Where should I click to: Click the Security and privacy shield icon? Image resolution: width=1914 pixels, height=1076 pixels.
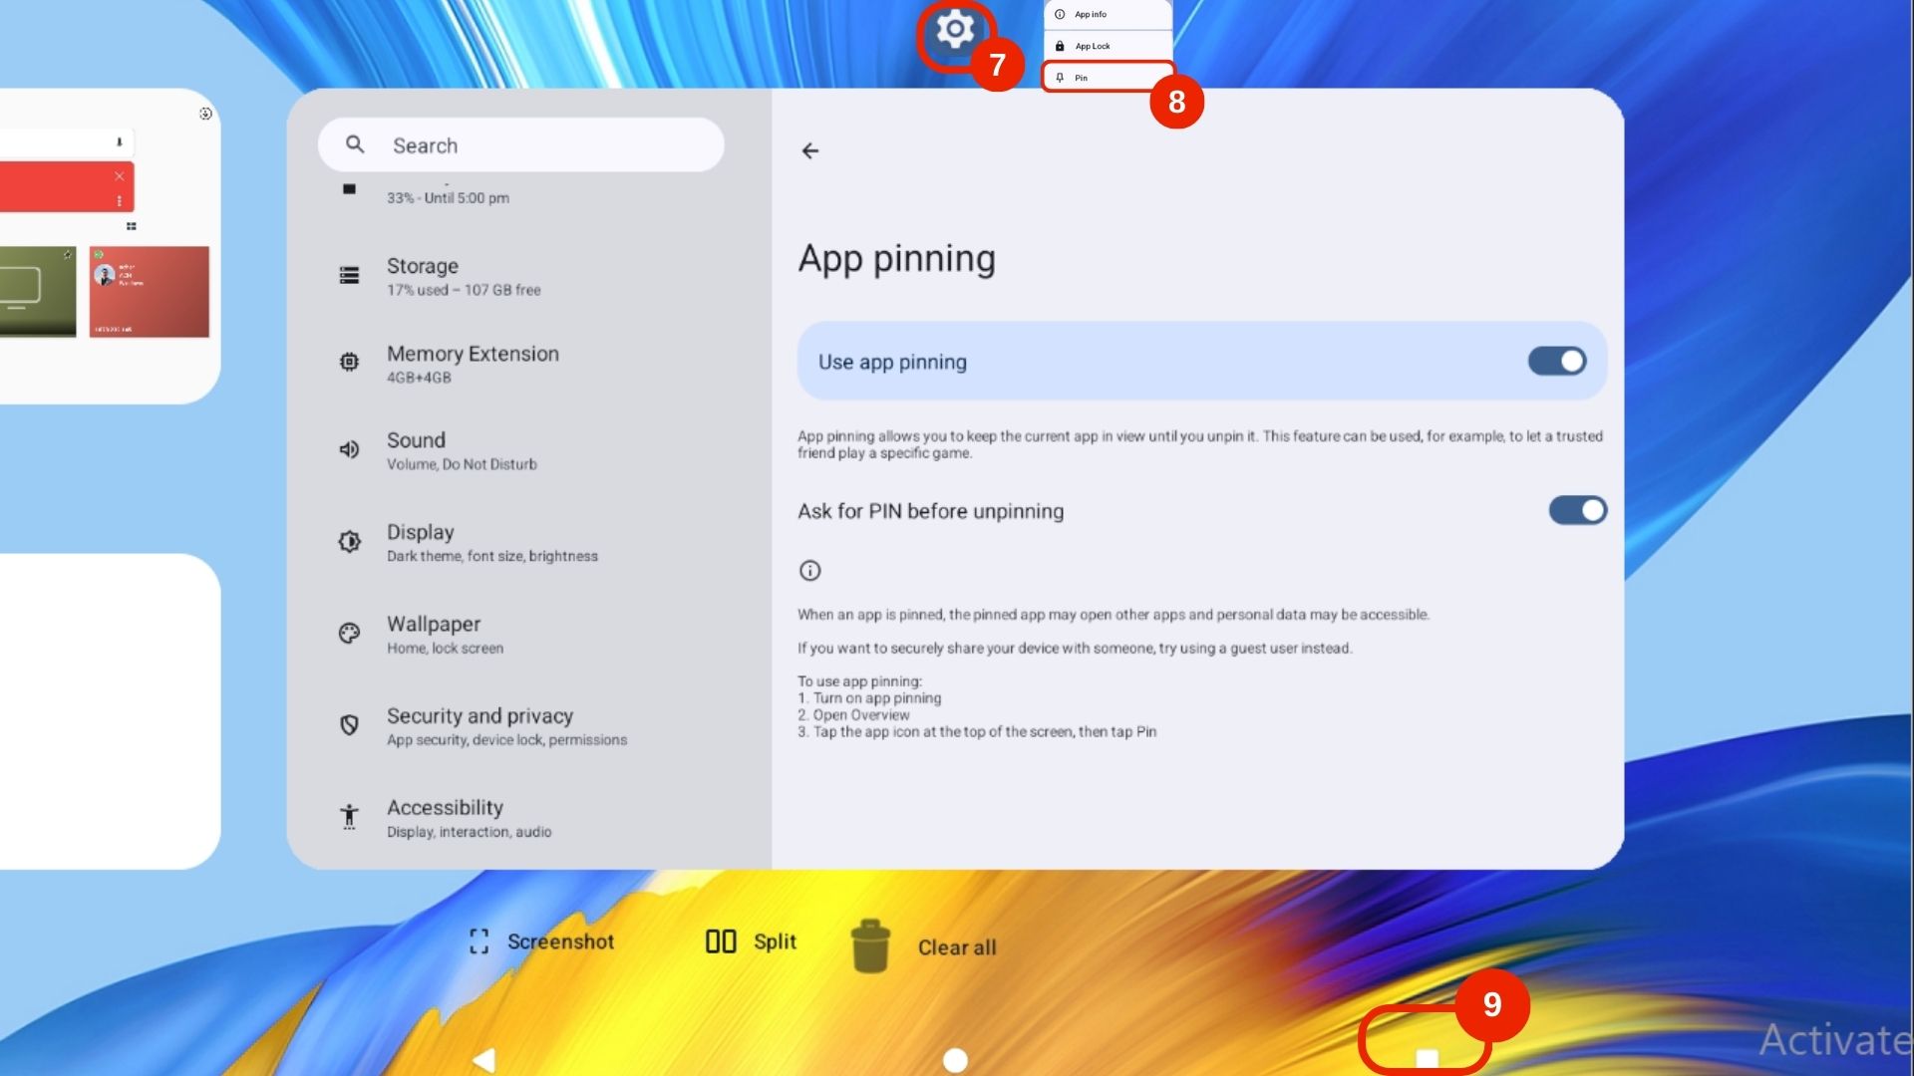coord(349,725)
